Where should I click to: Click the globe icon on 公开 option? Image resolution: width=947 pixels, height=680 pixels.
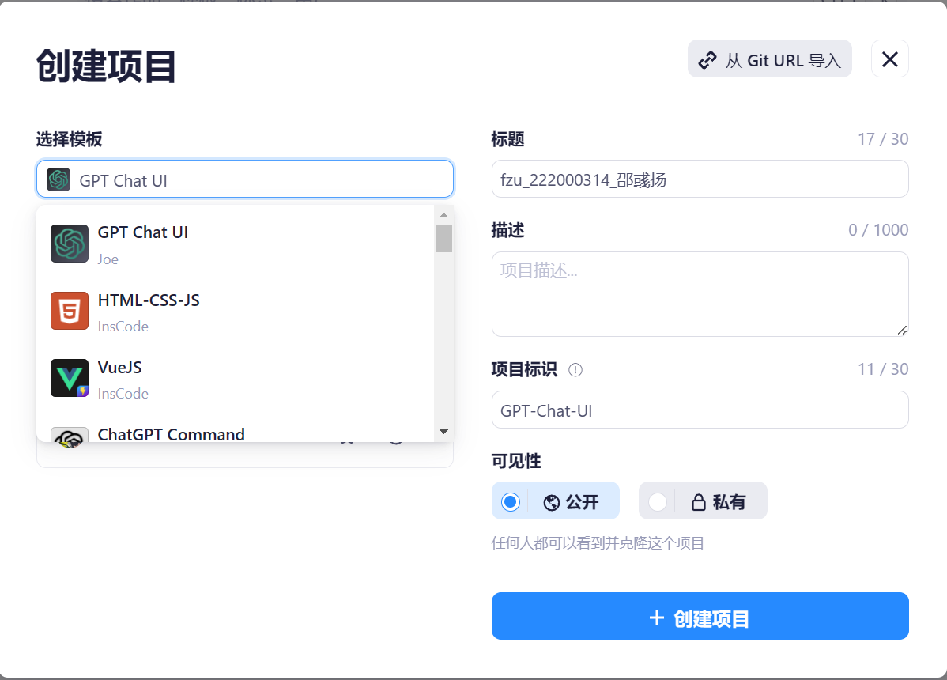tap(552, 502)
